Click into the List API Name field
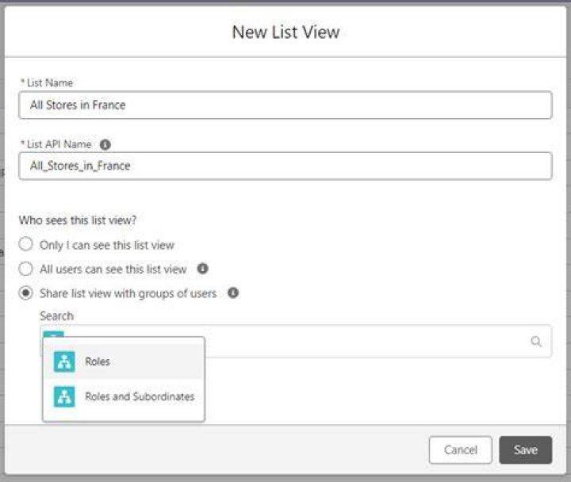This screenshot has height=482, width=571. (285, 166)
